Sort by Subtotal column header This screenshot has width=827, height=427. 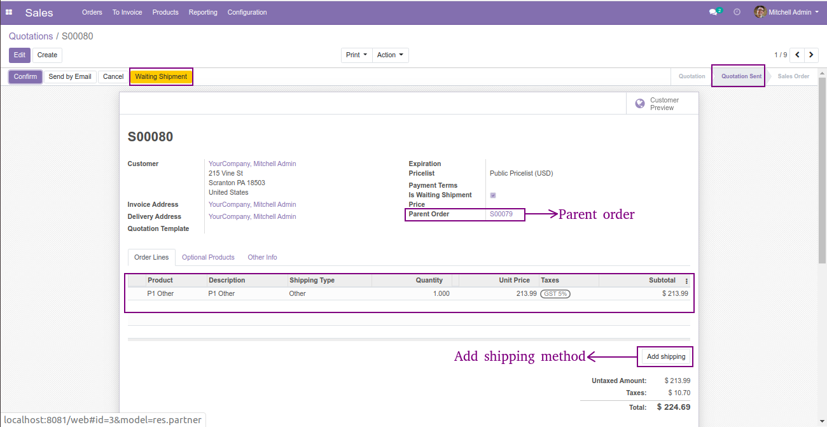click(639, 280)
